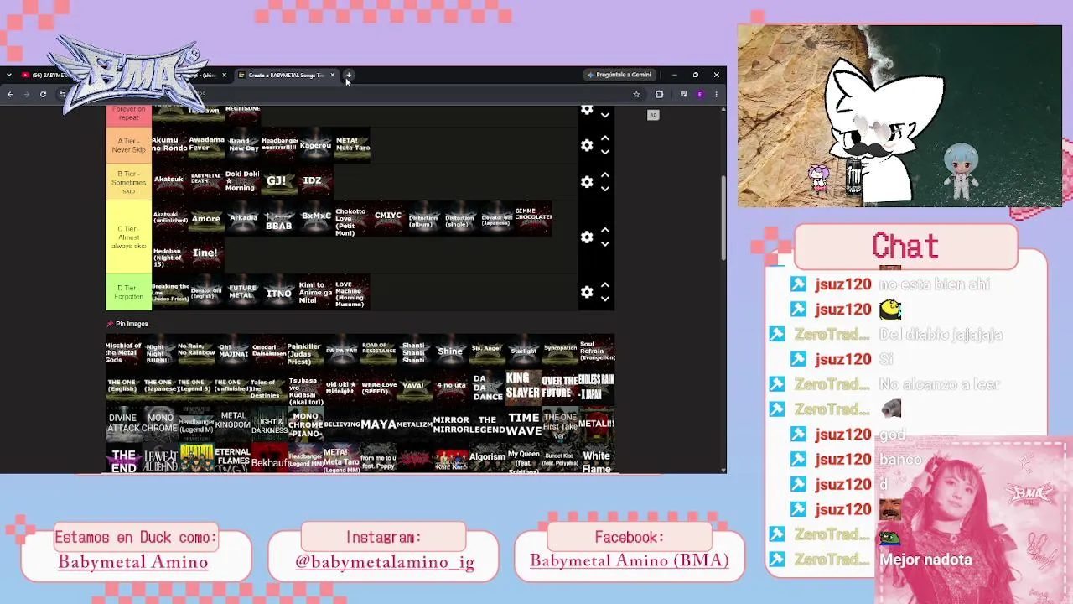1073x604 pixels.
Task: Click the D Tier - Forgotten label
Action: 128,292
